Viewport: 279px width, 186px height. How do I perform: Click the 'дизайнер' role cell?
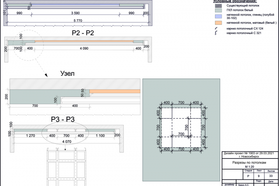tap(229, 184)
